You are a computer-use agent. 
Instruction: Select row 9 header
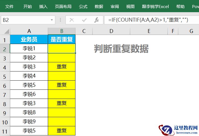[x=5, y=113]
